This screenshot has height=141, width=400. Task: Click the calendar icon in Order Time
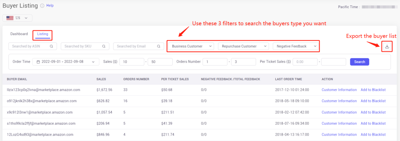pos(38,62)
